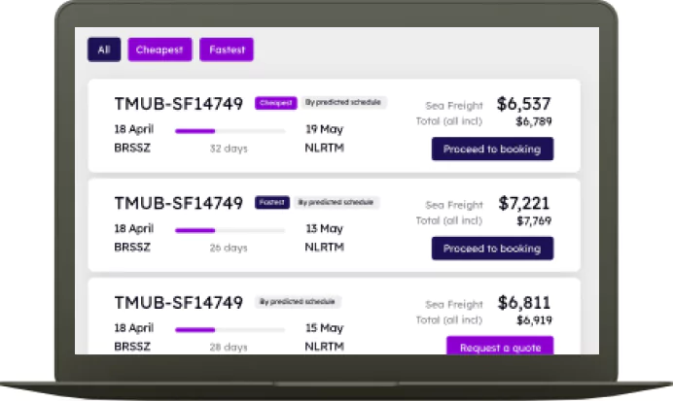Open first TMUB-SF14749 result title
Image resolution: width=673 pixels, height=401 pixels.
(179, 104)
